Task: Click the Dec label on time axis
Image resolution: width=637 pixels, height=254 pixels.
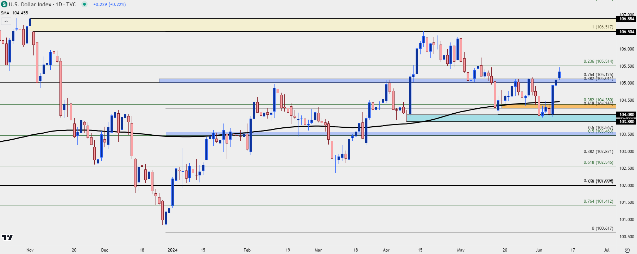Action: click(105, 250)
